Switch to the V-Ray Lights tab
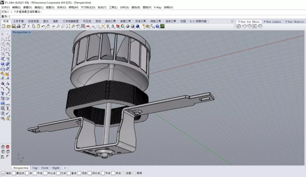The height and width of the screenshot is (177, 306). [272, 22]
